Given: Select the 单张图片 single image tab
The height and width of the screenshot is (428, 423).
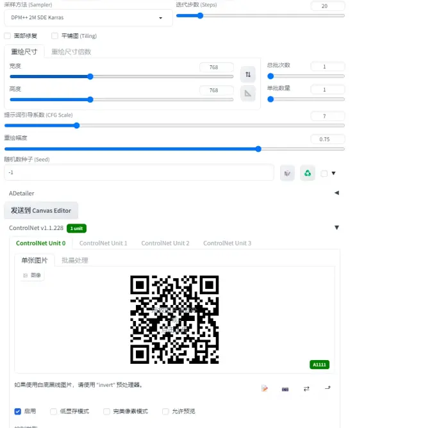Looking at the screenshot, I should 35,260.
